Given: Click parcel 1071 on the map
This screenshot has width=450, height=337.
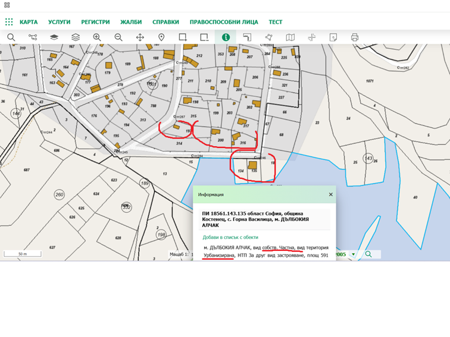Looking at the screenshot, I should (369, 81).
